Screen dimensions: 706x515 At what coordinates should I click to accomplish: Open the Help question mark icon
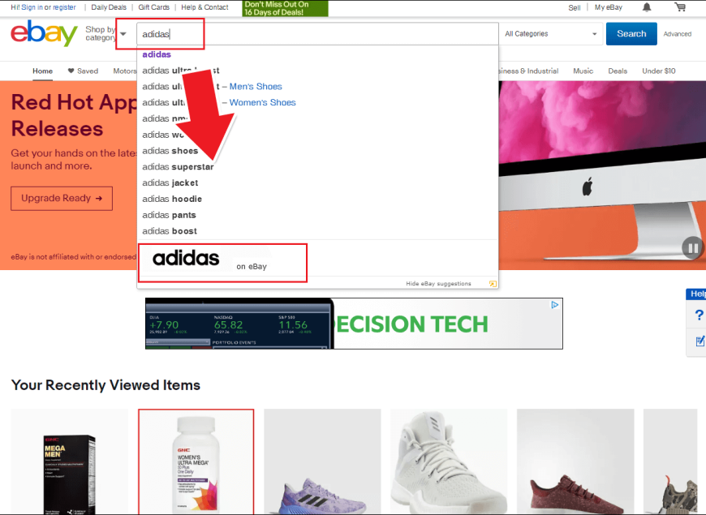tap(699, 315)
